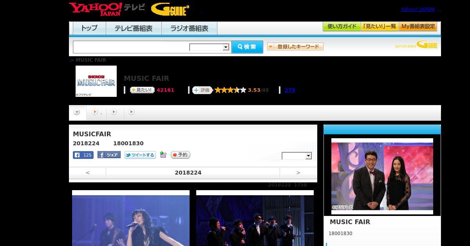Go to previous date with < arrow
470x246 pixels.
click(x=88, y=173)
